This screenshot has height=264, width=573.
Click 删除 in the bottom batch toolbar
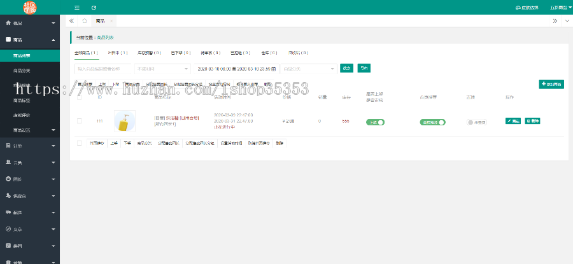coord(279,144)
